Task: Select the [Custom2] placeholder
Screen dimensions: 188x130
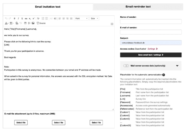Action: (125, 115)
